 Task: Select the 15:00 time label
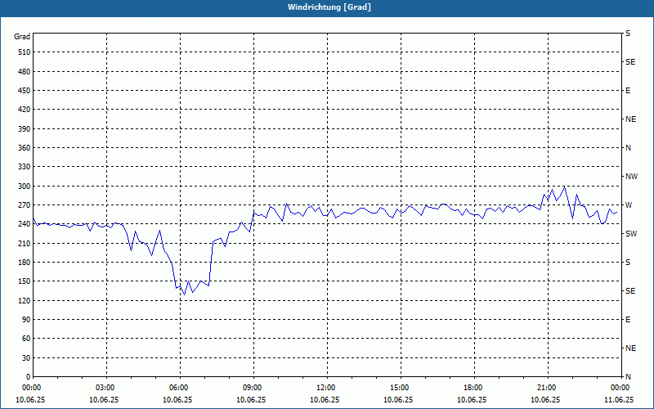click(x=401, y=387)
